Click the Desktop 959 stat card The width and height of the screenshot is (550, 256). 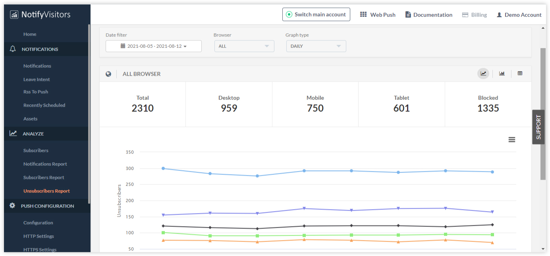point(229,104)
